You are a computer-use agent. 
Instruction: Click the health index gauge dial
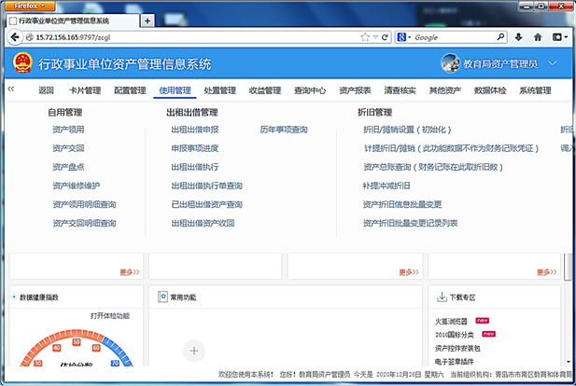77,348
